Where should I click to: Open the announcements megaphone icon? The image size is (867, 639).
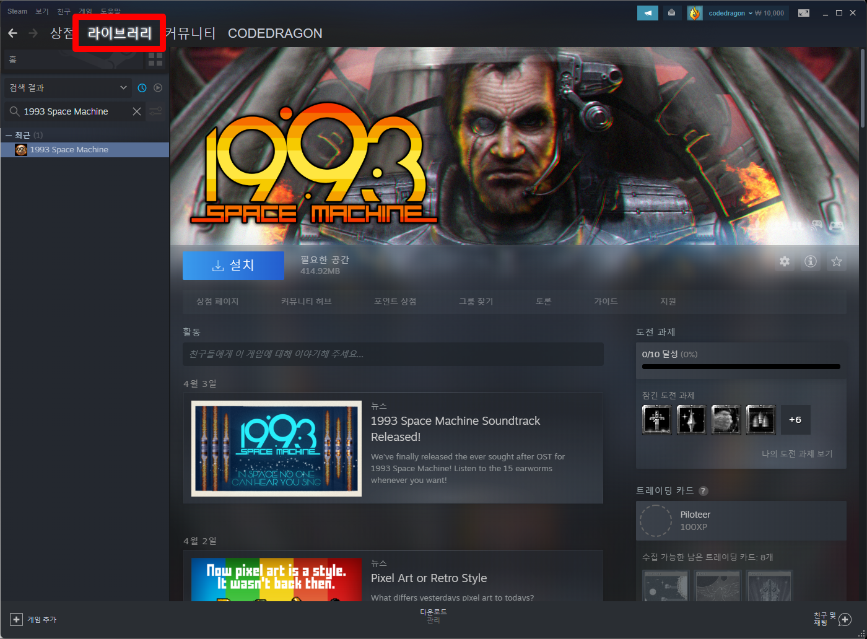(x=648, y=13)
